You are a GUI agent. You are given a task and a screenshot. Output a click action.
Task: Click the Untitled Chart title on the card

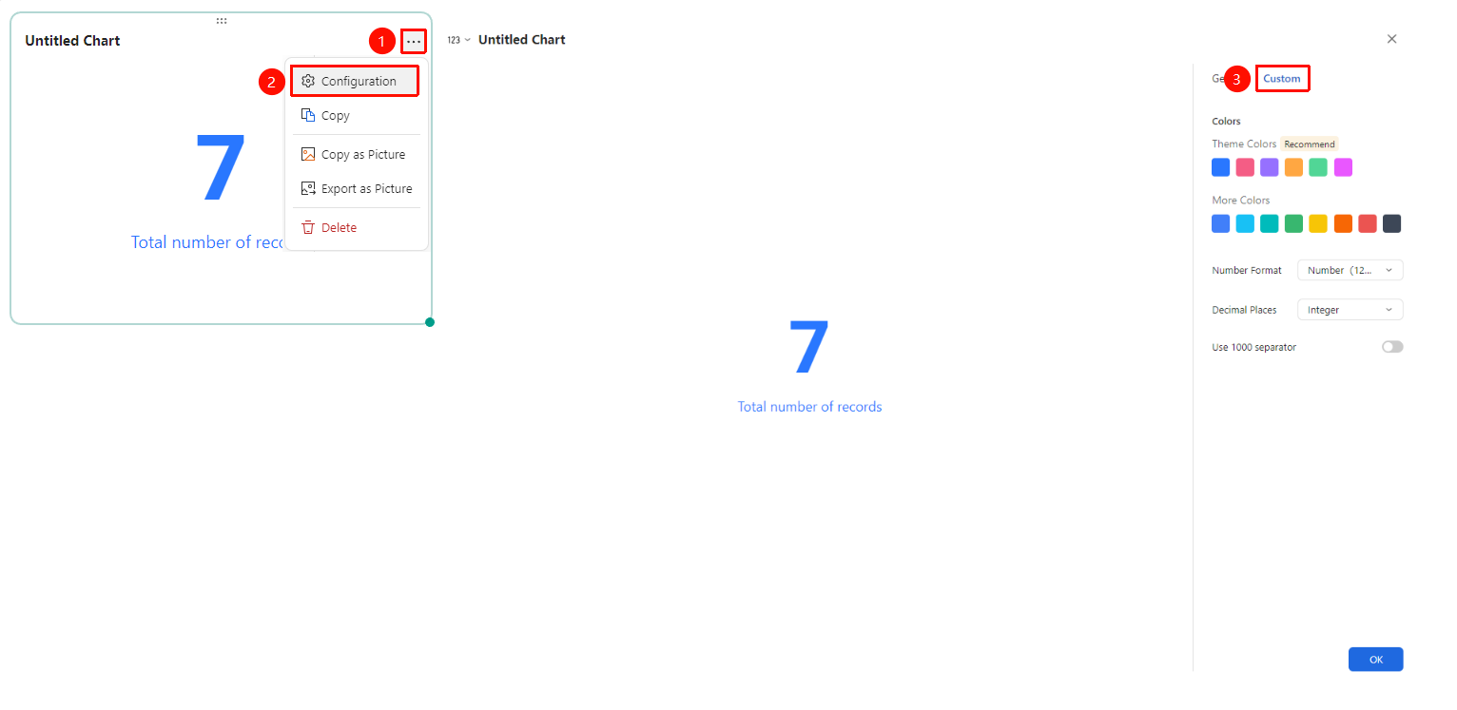pos(72,41)
